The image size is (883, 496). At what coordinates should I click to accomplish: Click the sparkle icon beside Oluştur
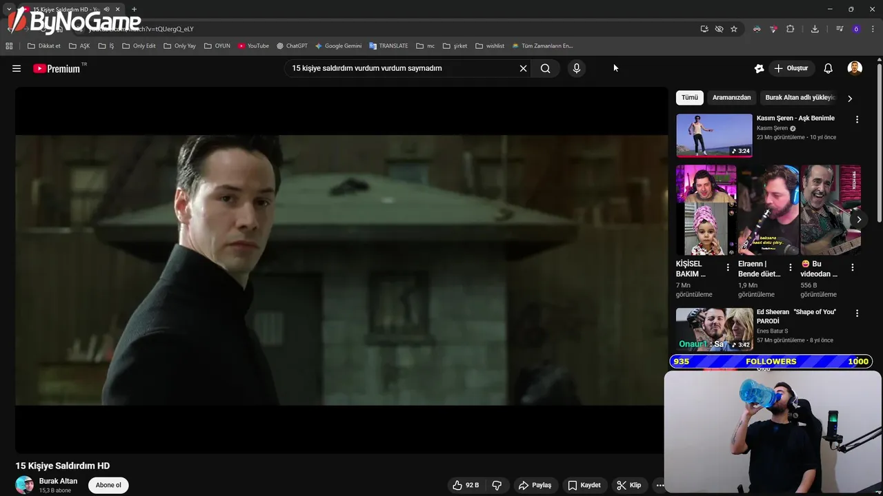coord(759,68)
